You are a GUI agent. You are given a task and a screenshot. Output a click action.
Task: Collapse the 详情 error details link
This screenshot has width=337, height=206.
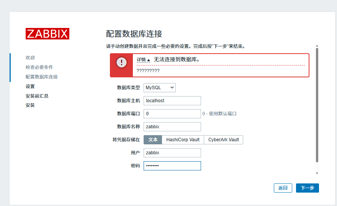[x=143, y=60]
